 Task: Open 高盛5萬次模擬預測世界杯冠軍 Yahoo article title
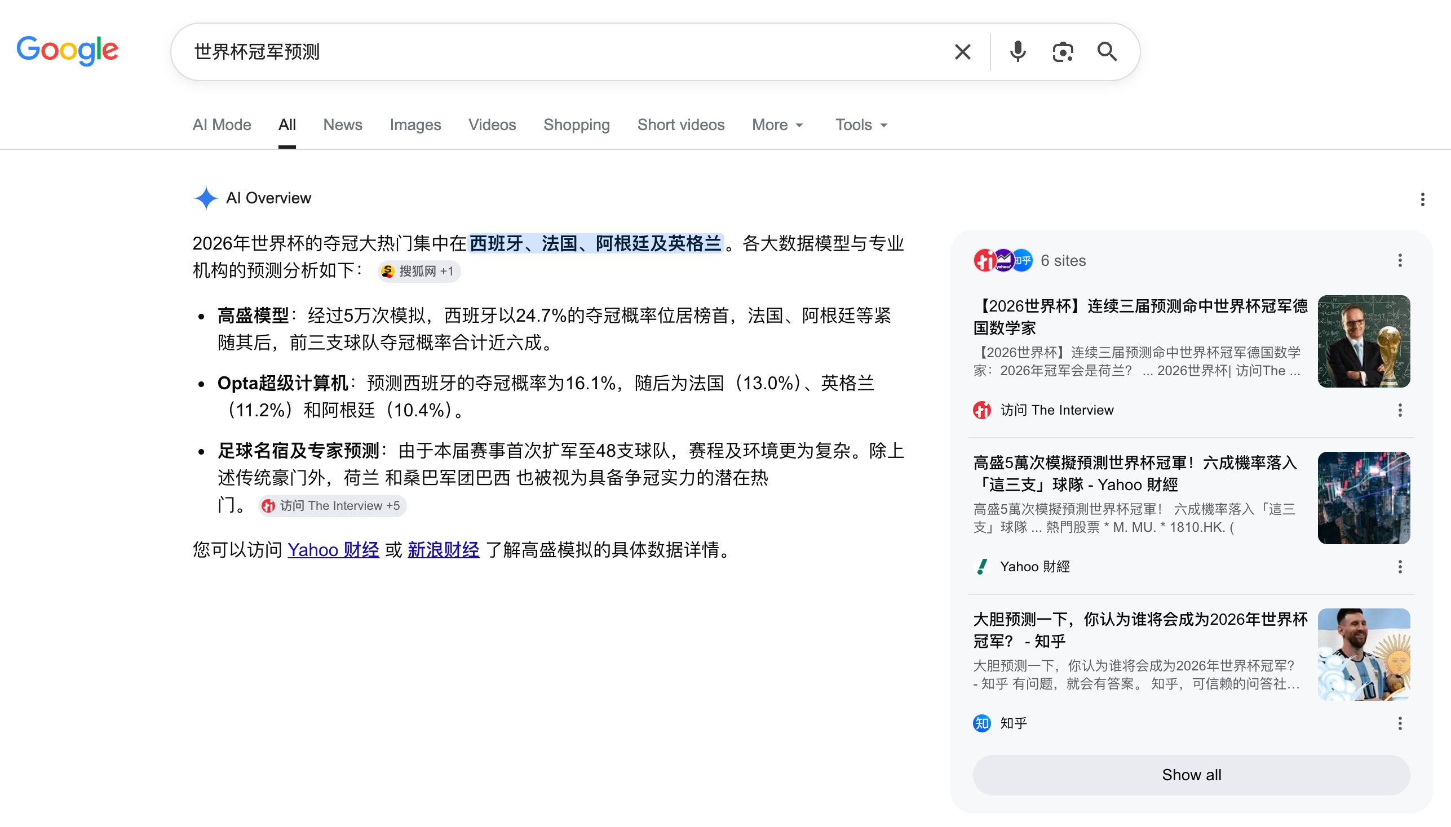point(1135,474)
